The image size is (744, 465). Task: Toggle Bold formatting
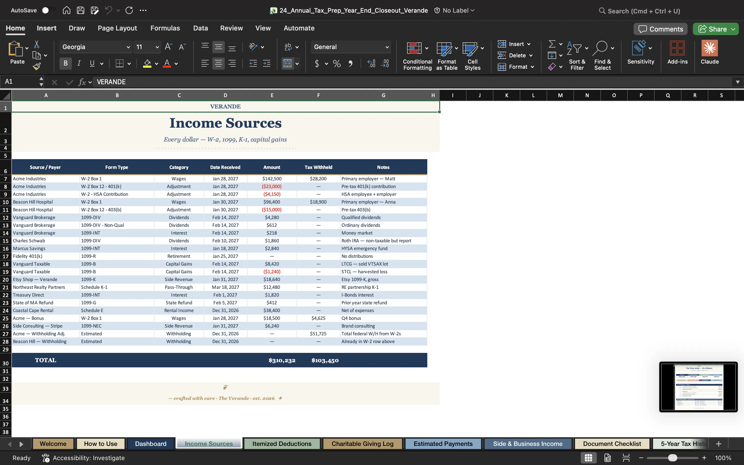point(65,63)
